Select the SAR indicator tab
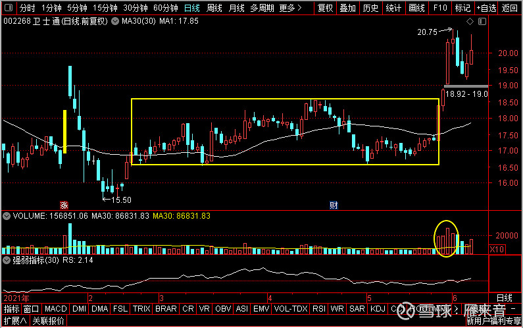This screenshot has height=328, width=523. (x=357, y=309)
